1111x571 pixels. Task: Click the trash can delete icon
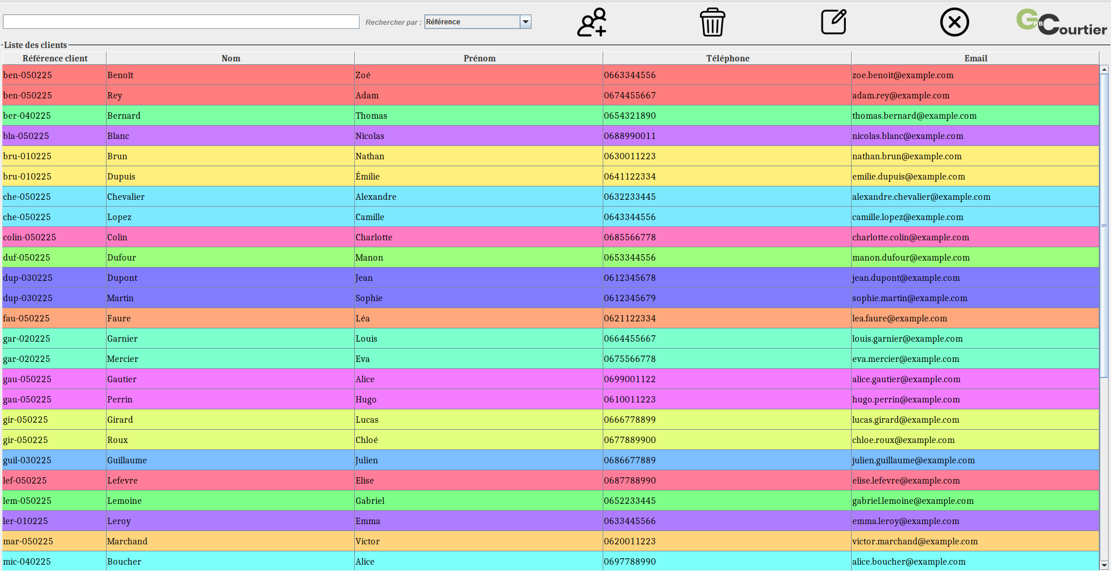coord(712,23)
